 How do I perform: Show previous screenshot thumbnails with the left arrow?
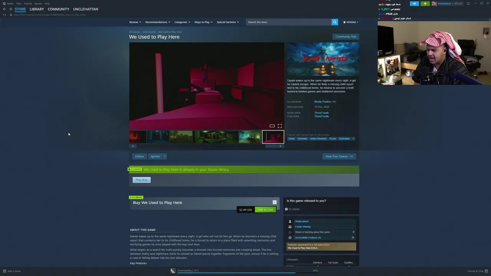133,146
